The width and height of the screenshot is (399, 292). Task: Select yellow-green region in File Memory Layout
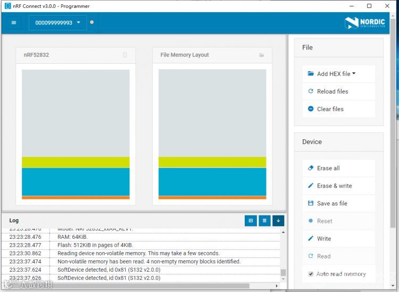pos(212,162)
